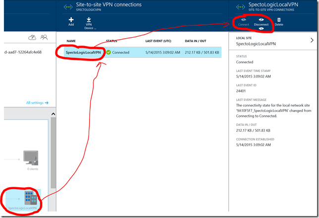
Task: Open the users icon near the cloud
Action: click(x=44, y=37)
